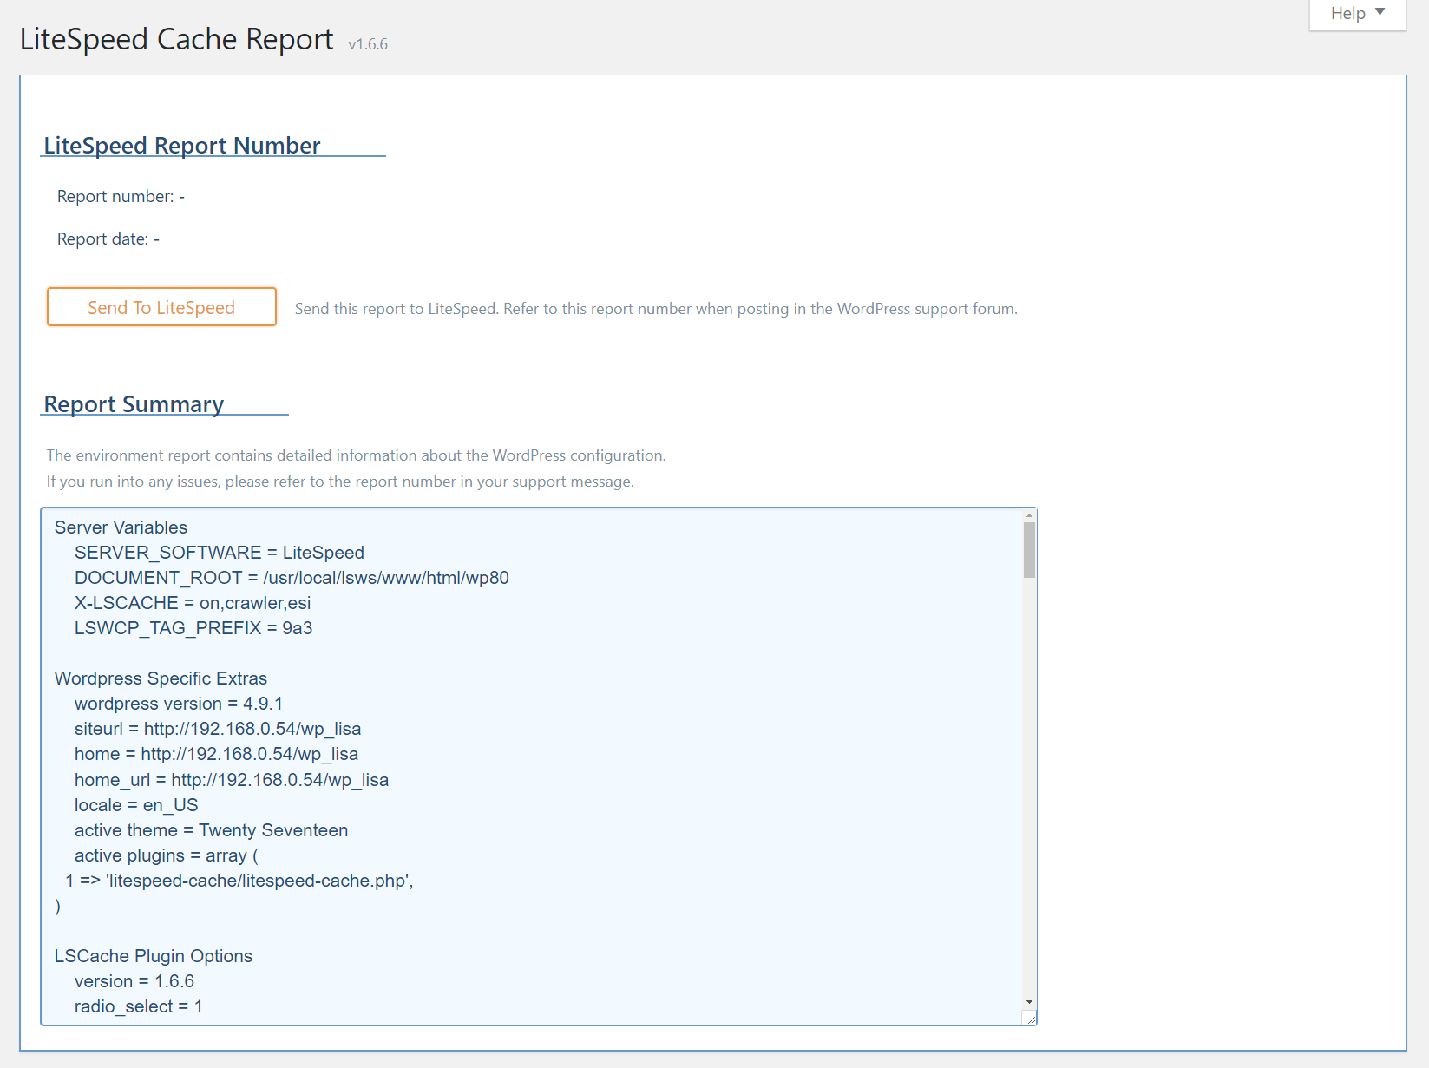1429x1068 pixels.
Task: Click the 'X-LSCACHE = on,crawler,esi' line
Action: [193, 603]
